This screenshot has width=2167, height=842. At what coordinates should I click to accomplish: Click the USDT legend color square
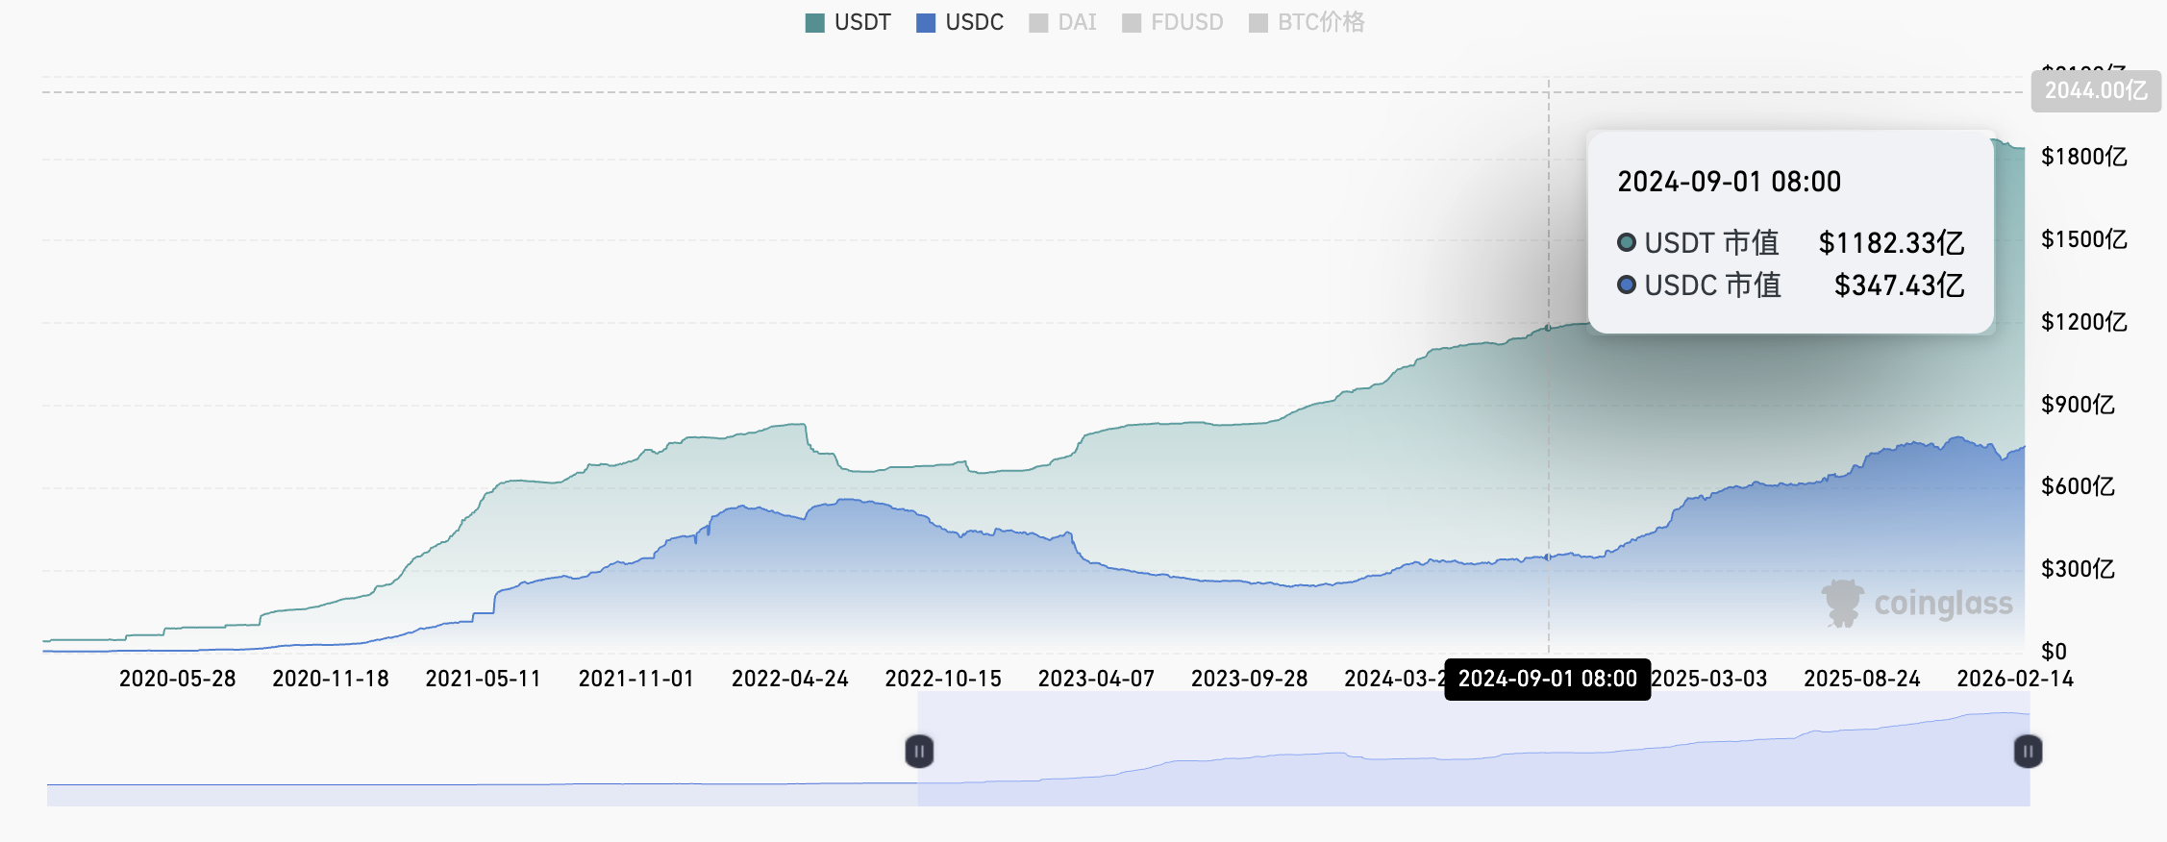814,23
